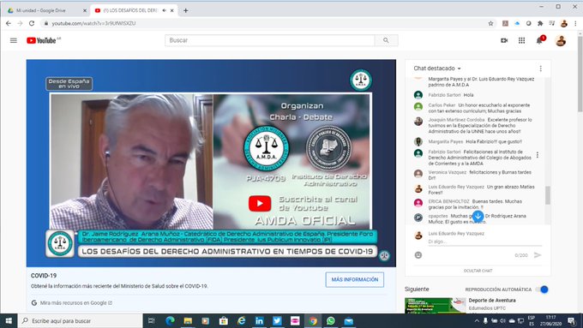This screenshot has width=583, height=328.
Task: Open the YouTube hamburger guide menu
Action: 14,40
